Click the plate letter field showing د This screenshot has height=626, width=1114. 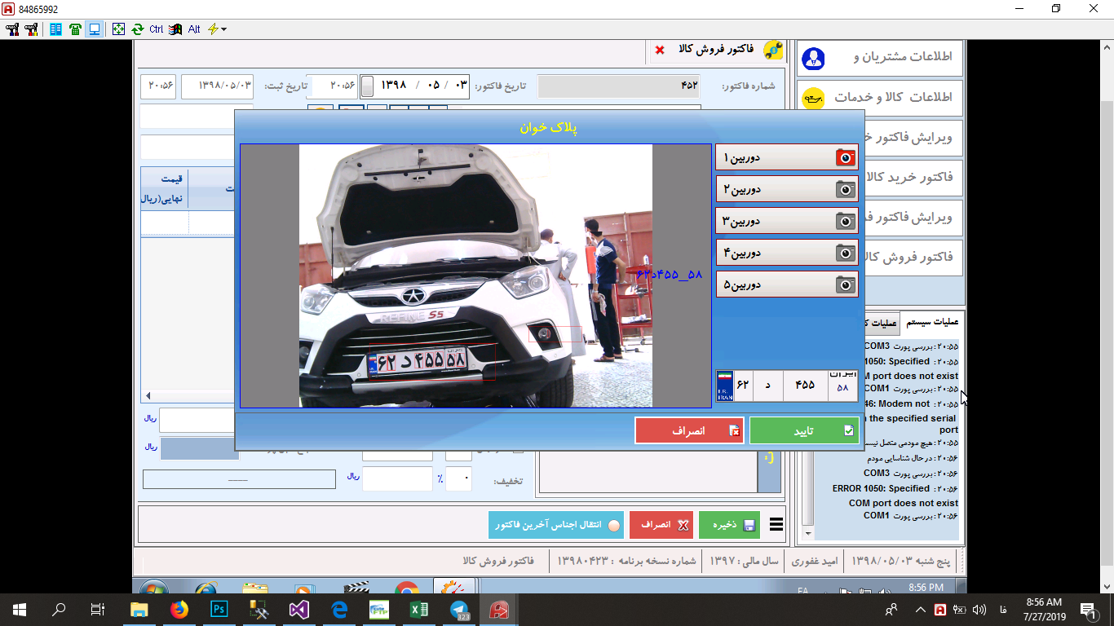767,385
